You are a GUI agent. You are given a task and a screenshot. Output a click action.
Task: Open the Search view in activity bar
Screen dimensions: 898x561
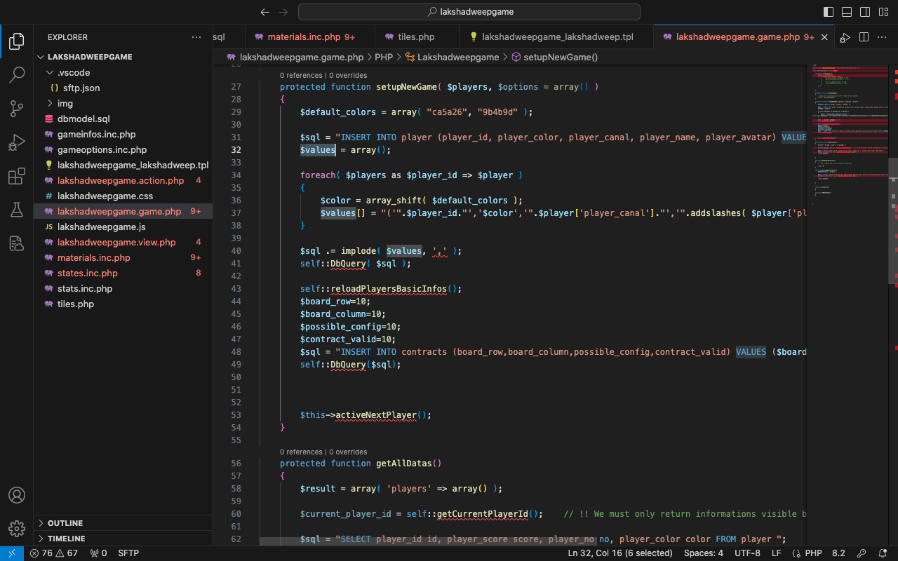(17, 75)
